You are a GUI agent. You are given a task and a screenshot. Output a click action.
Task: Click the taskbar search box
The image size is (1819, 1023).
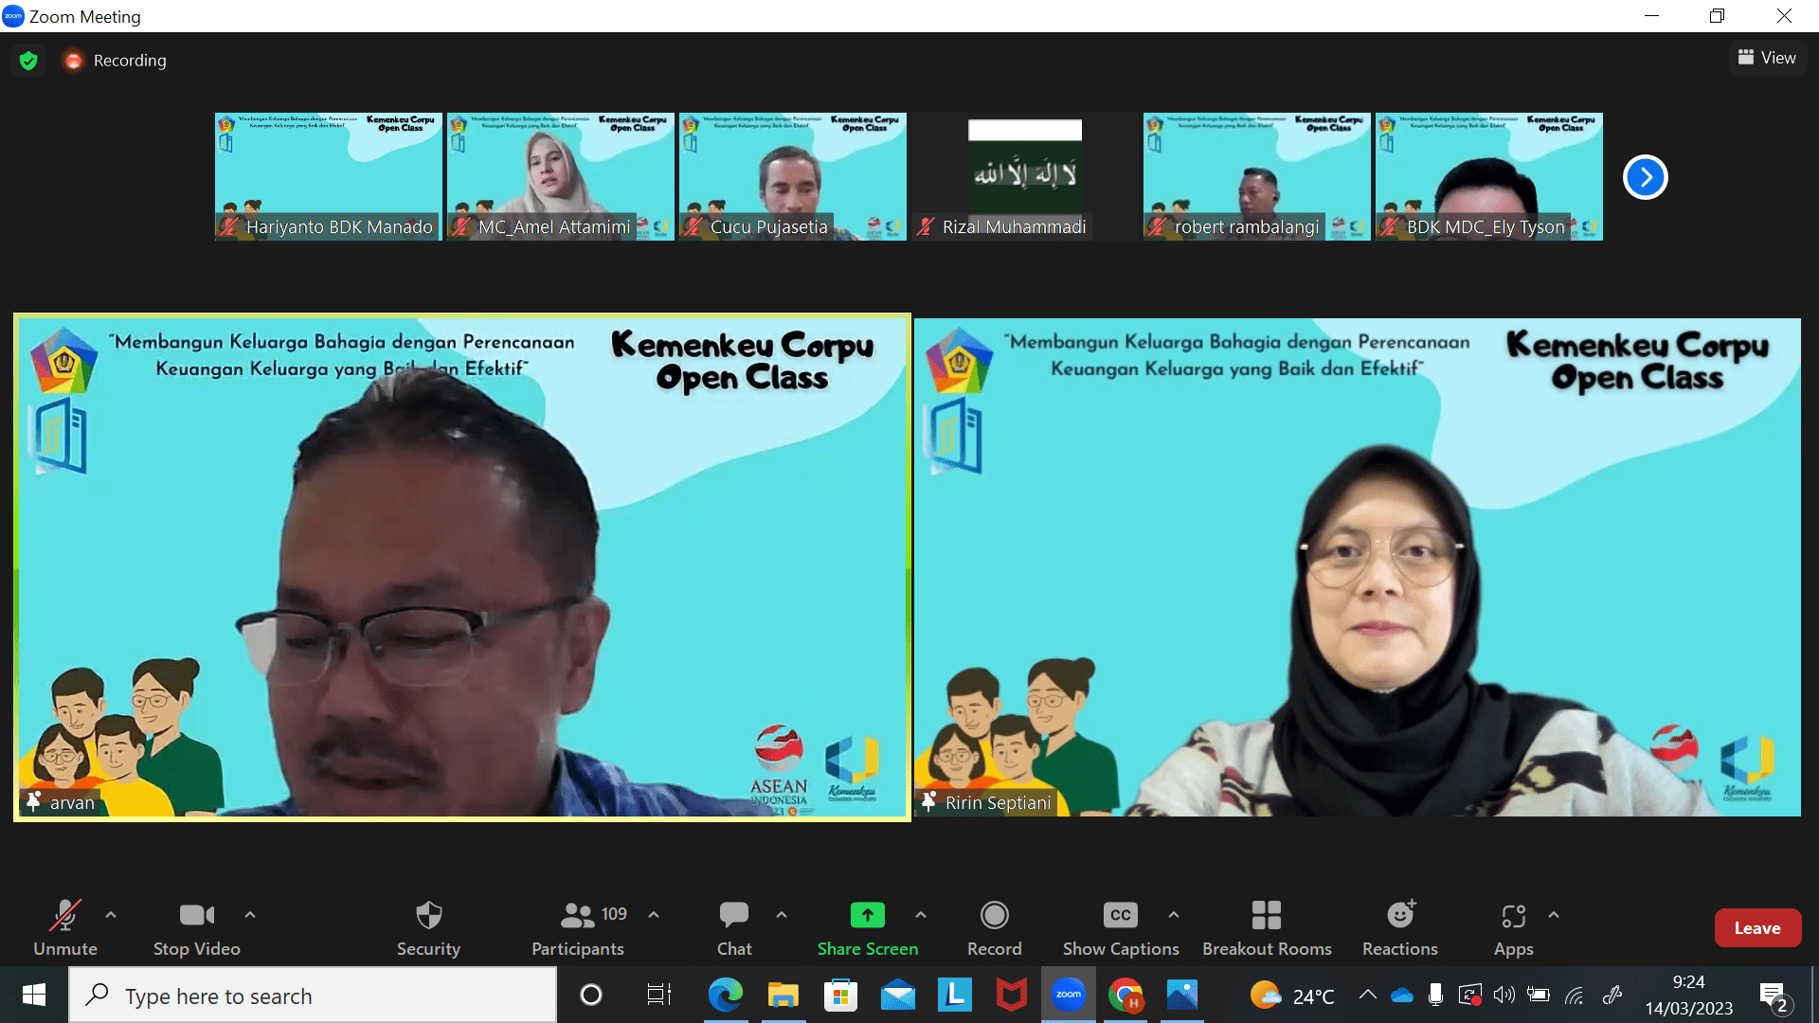point(313,996)
